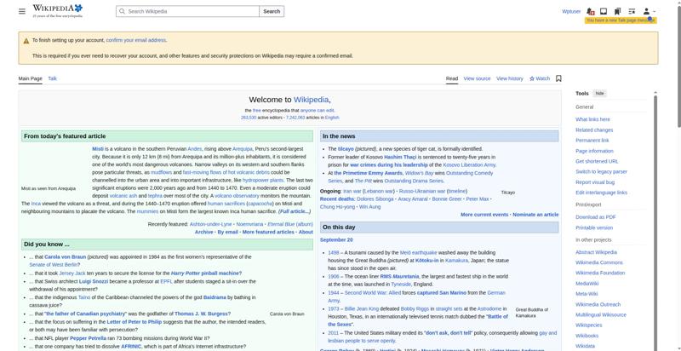
Task: Open More featured articles link
Action: (x=268, y=232)
